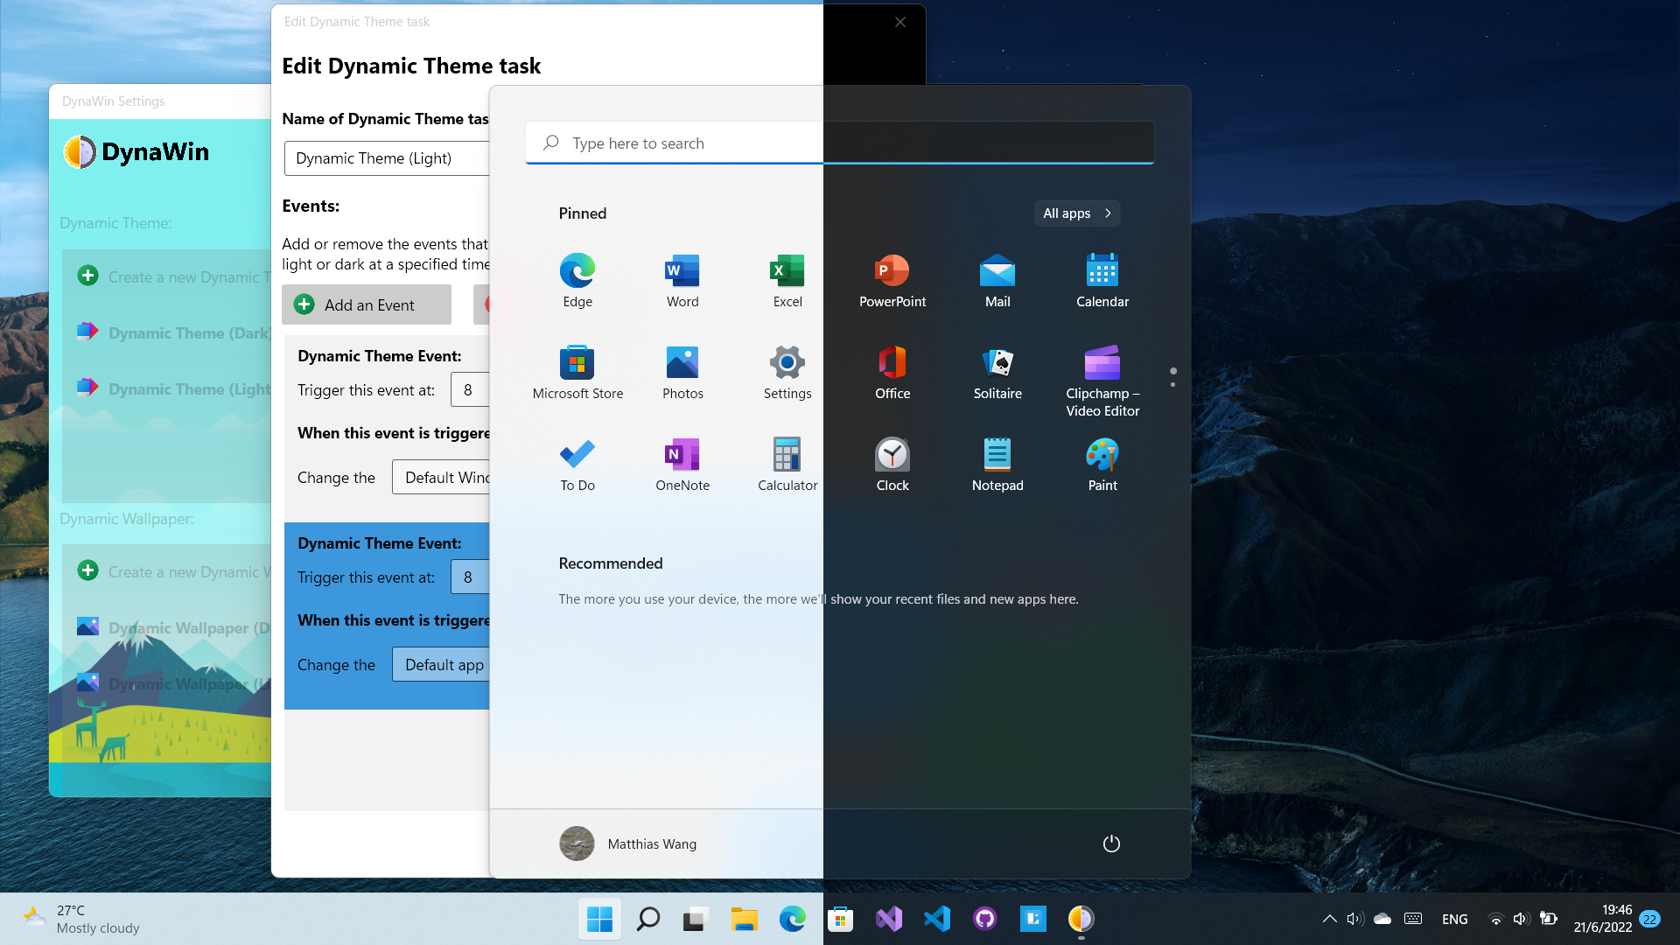Click the Windows Search taskbar icon
This screenshot has height=945, width=1680.
click(648, 919)
